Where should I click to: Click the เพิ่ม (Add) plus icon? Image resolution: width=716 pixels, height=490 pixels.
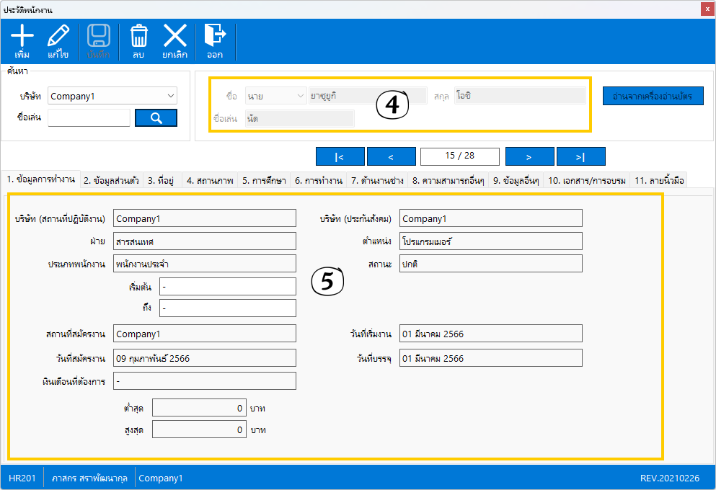tap(22, 40)
